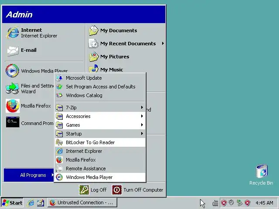This screenshot has width=279, height=209.
Task: Open the E-mail pinned item
Action: pyautogui.click(x=21, y=51)
